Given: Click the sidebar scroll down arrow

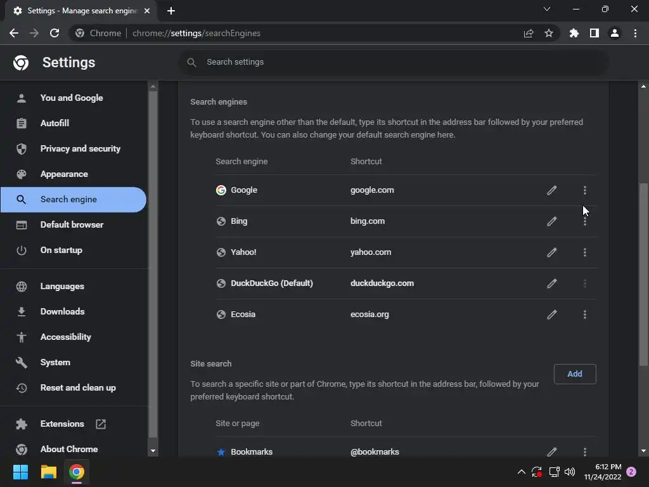Looking at the screenshot, I should point(153,451).
